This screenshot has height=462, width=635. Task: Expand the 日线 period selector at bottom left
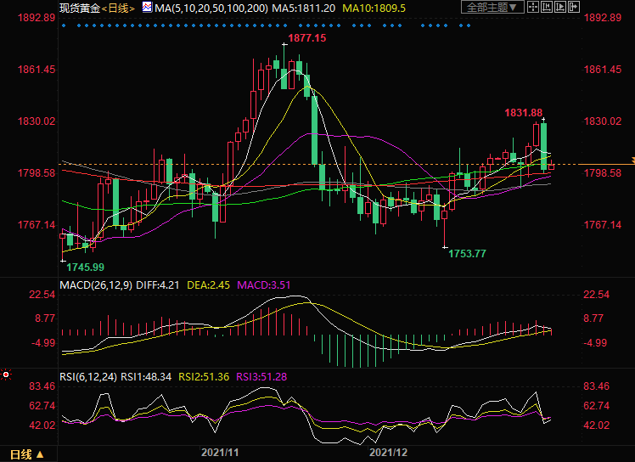[25, 454]
